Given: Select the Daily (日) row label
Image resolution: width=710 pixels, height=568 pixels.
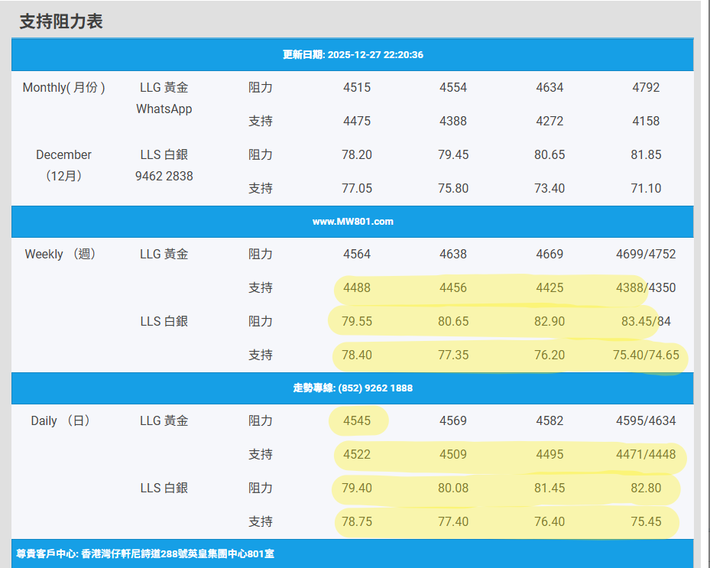Looking at the screenshot, I should 61,420.
